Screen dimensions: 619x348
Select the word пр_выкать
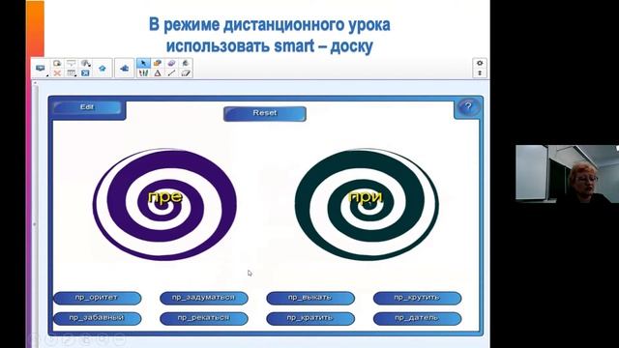[310, 298]
